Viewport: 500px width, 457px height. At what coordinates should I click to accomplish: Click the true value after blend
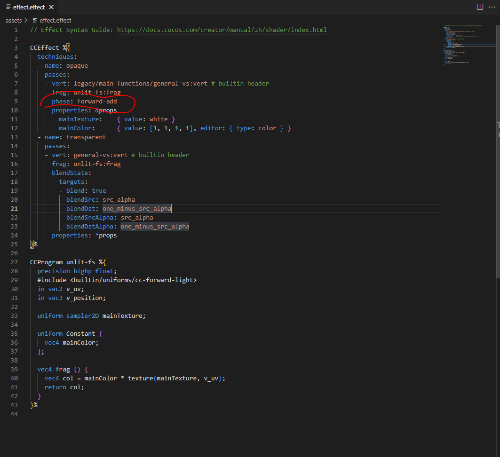coord(99,191)
